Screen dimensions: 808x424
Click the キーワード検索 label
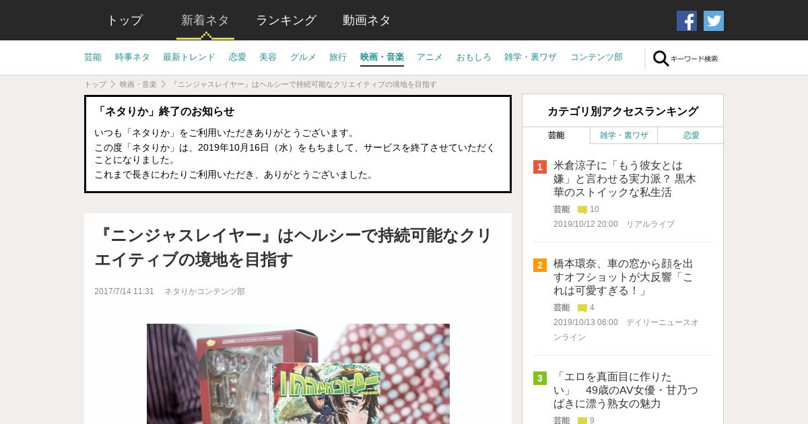click(694, 59)
